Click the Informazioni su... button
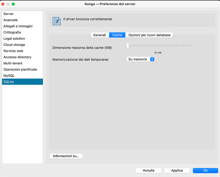Screen dimensions: 220x177 pos(66,156)
